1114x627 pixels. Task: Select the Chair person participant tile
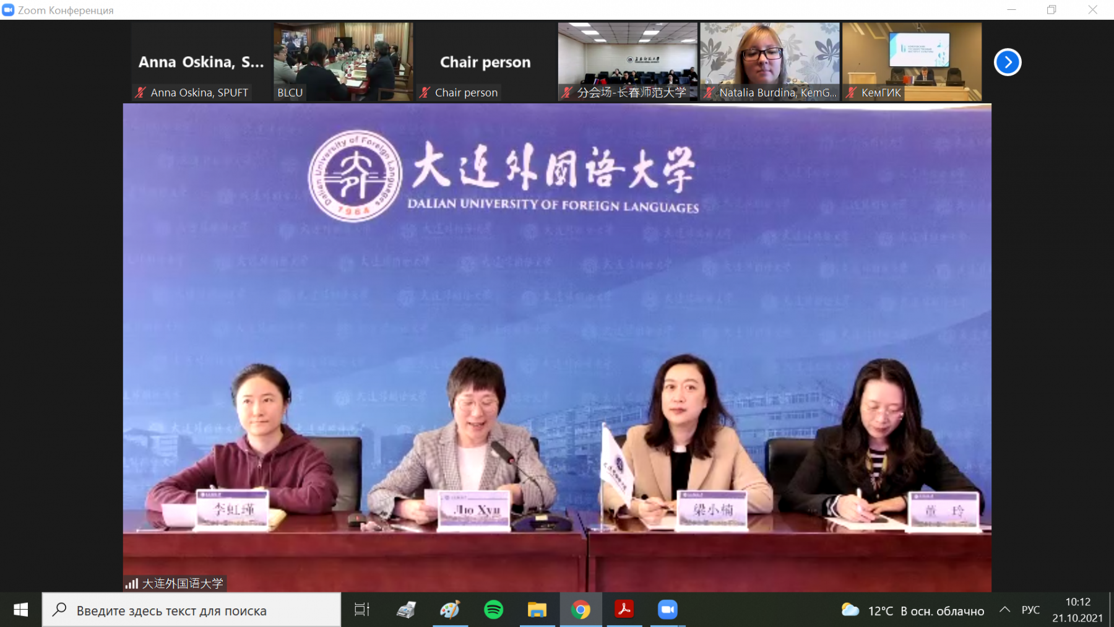[x=485, y=61]
